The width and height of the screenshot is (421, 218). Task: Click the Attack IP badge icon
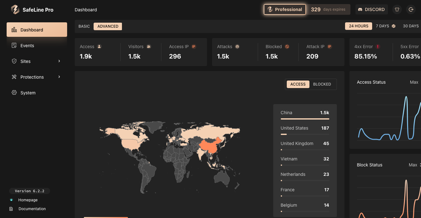pos(330,47)
